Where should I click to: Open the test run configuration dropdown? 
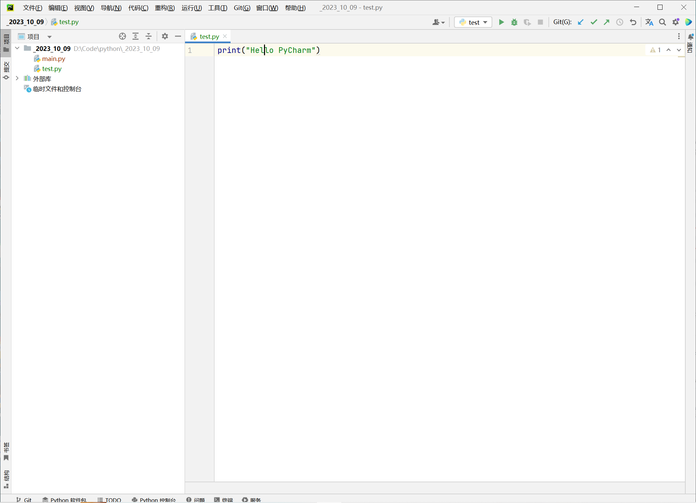click(x=473, y=22)
